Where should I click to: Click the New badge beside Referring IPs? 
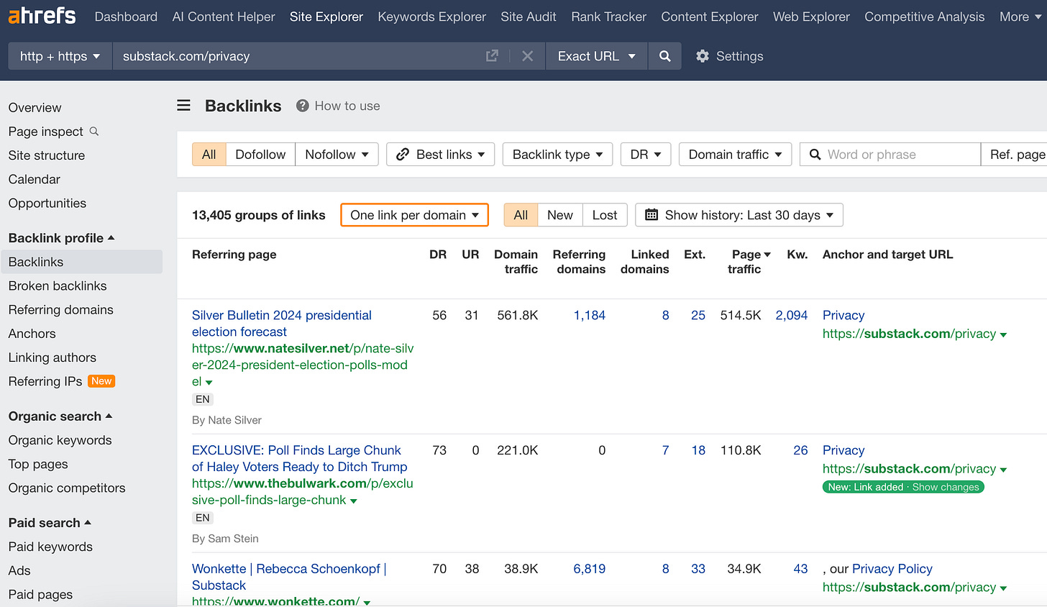pos(101,381)
